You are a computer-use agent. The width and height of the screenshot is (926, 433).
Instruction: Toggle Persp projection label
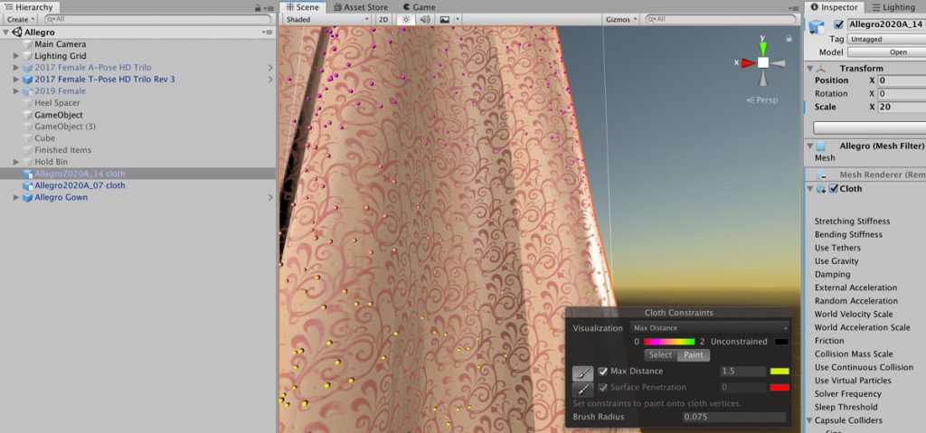[761, 99]
